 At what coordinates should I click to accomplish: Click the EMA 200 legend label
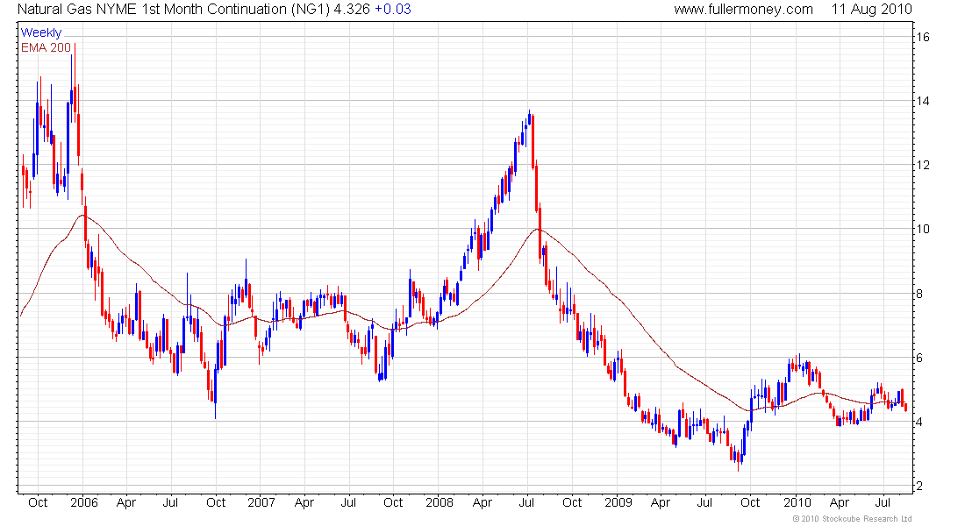tap(46, 47)
